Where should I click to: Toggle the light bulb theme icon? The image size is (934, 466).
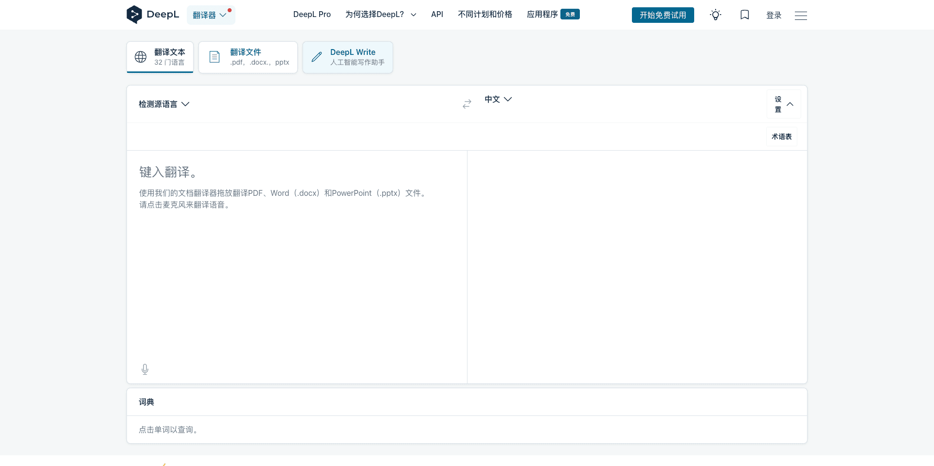[715, 15]
